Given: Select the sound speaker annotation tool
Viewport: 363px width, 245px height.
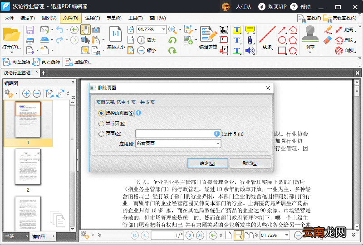Looking at the screenshot, I should (x=250, y=50).
